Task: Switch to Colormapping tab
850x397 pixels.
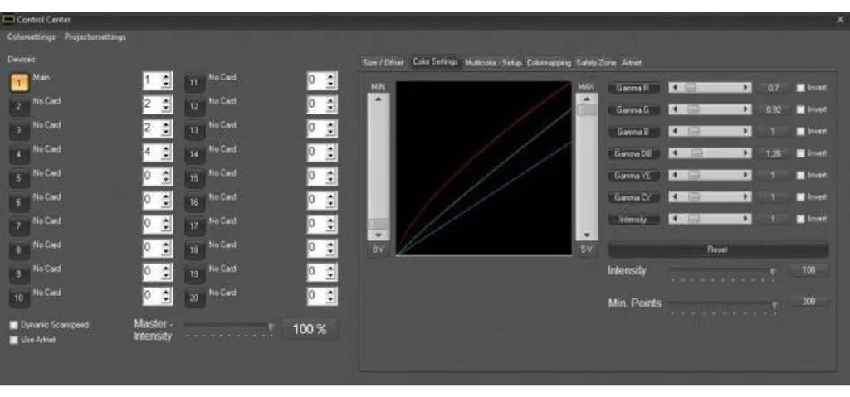Action: (x=549, y=63)
